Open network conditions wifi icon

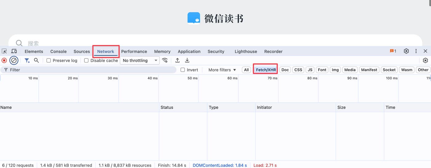click(165, 60)
